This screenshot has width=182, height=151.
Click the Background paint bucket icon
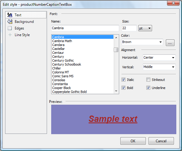tap(10, 22)
